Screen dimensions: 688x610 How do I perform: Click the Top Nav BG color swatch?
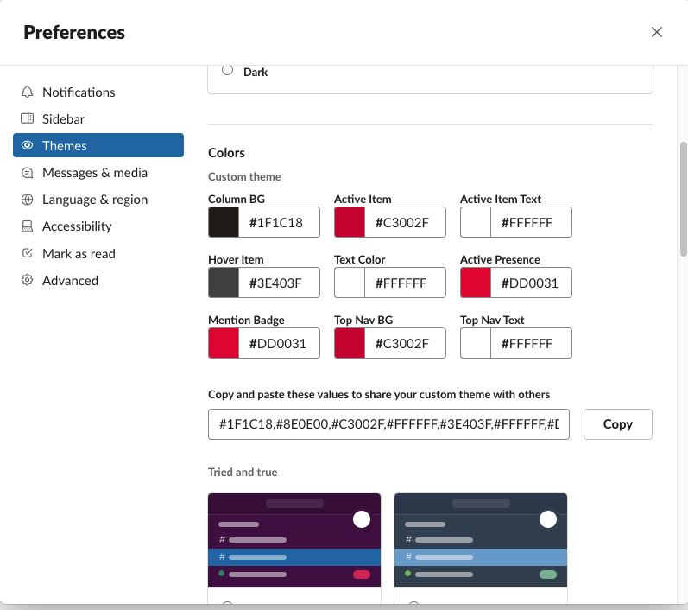[x=350, y=343]
